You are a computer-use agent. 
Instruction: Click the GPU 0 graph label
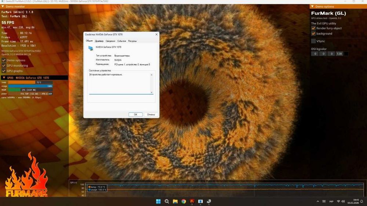tap(73, 183)
